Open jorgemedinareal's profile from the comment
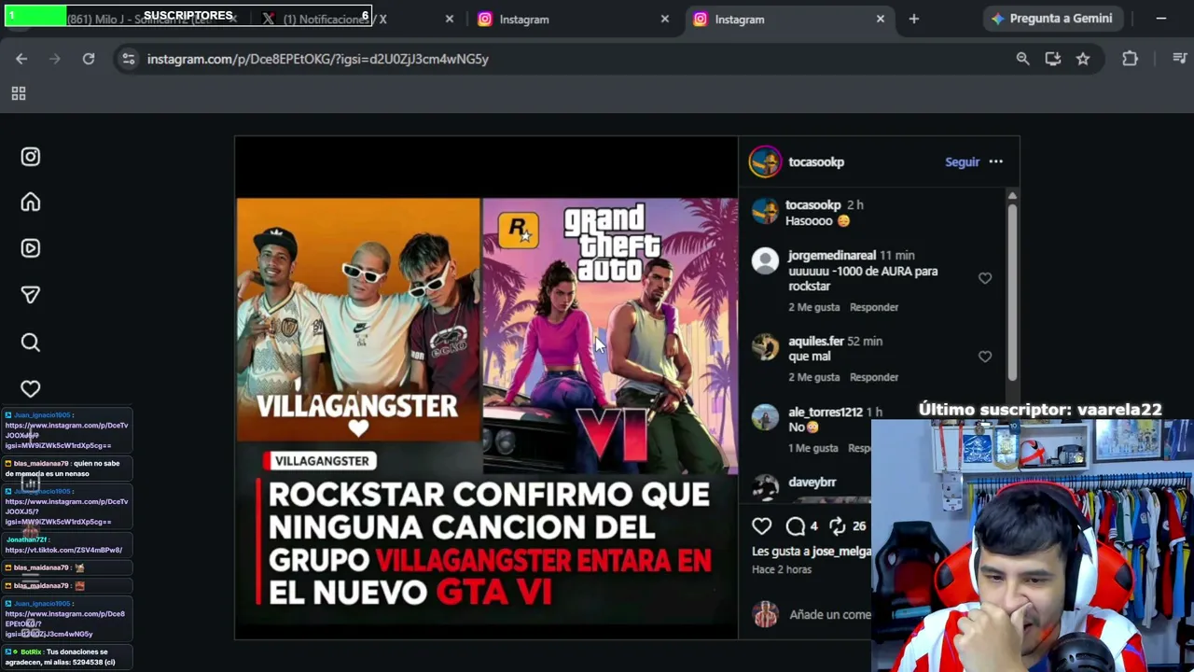This screenshot has width=1194, height=672. (x=832, y=256)
